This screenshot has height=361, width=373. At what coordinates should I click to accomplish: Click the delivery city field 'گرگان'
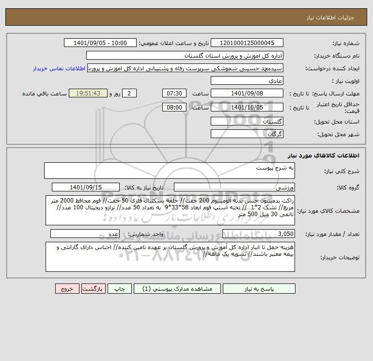[x=247, y=134]
